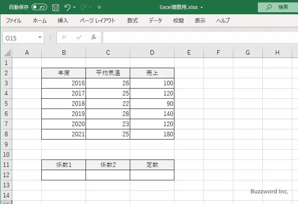Click the Select All corner triangle
Viewport: 298px width, 204px height.
click(7, 53)
